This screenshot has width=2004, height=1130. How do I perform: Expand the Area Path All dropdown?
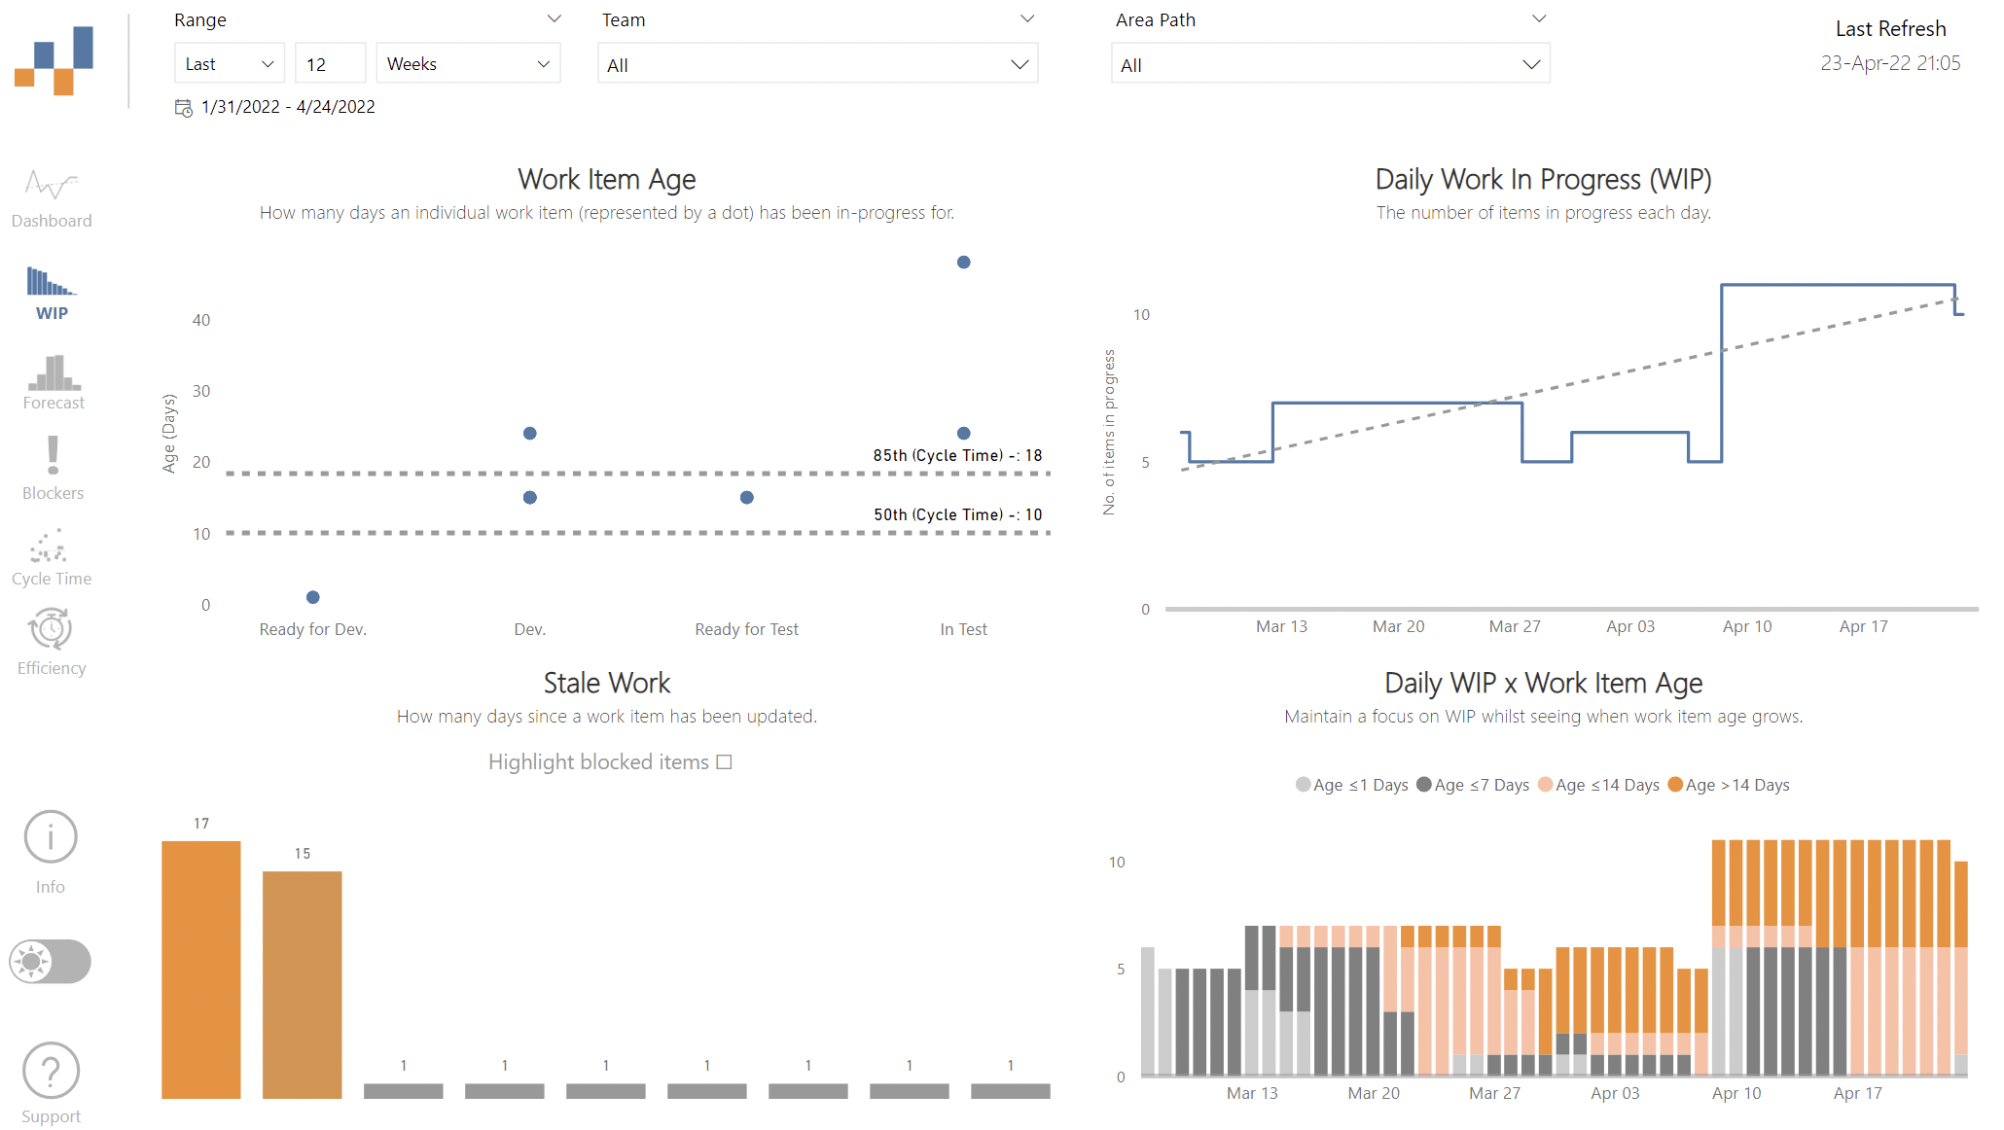coord(1330,65)
